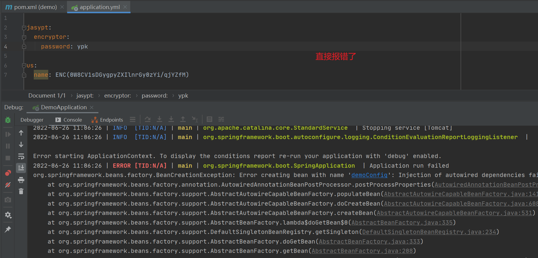The image size is (538, 258).
Task: Click line number 4 in gutter
Action: point(5,47)
